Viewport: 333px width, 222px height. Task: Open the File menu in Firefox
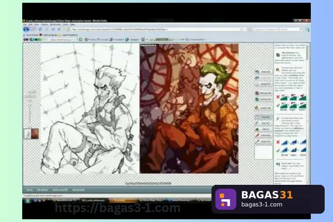(x=25, y=24)
